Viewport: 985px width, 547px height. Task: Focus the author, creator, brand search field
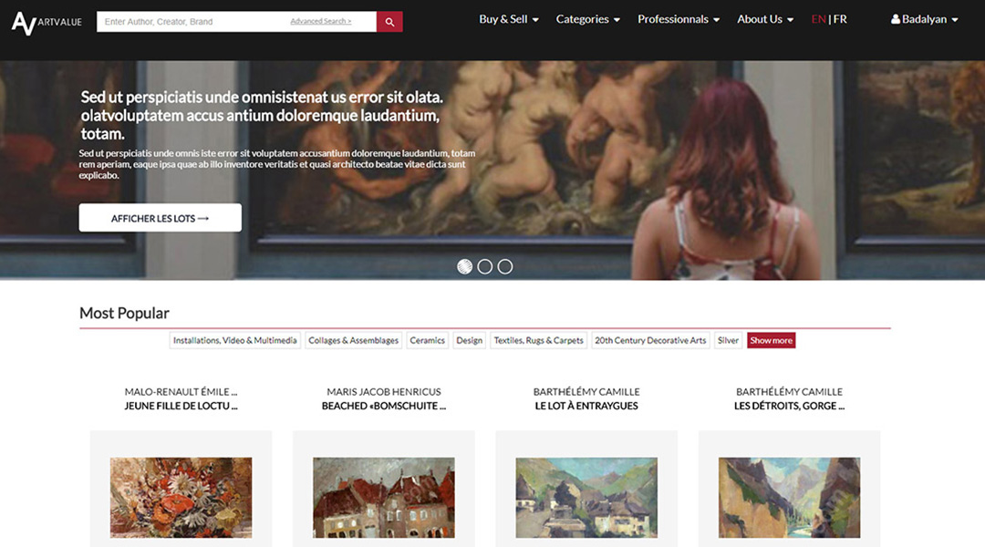click(x=192, y=21)
